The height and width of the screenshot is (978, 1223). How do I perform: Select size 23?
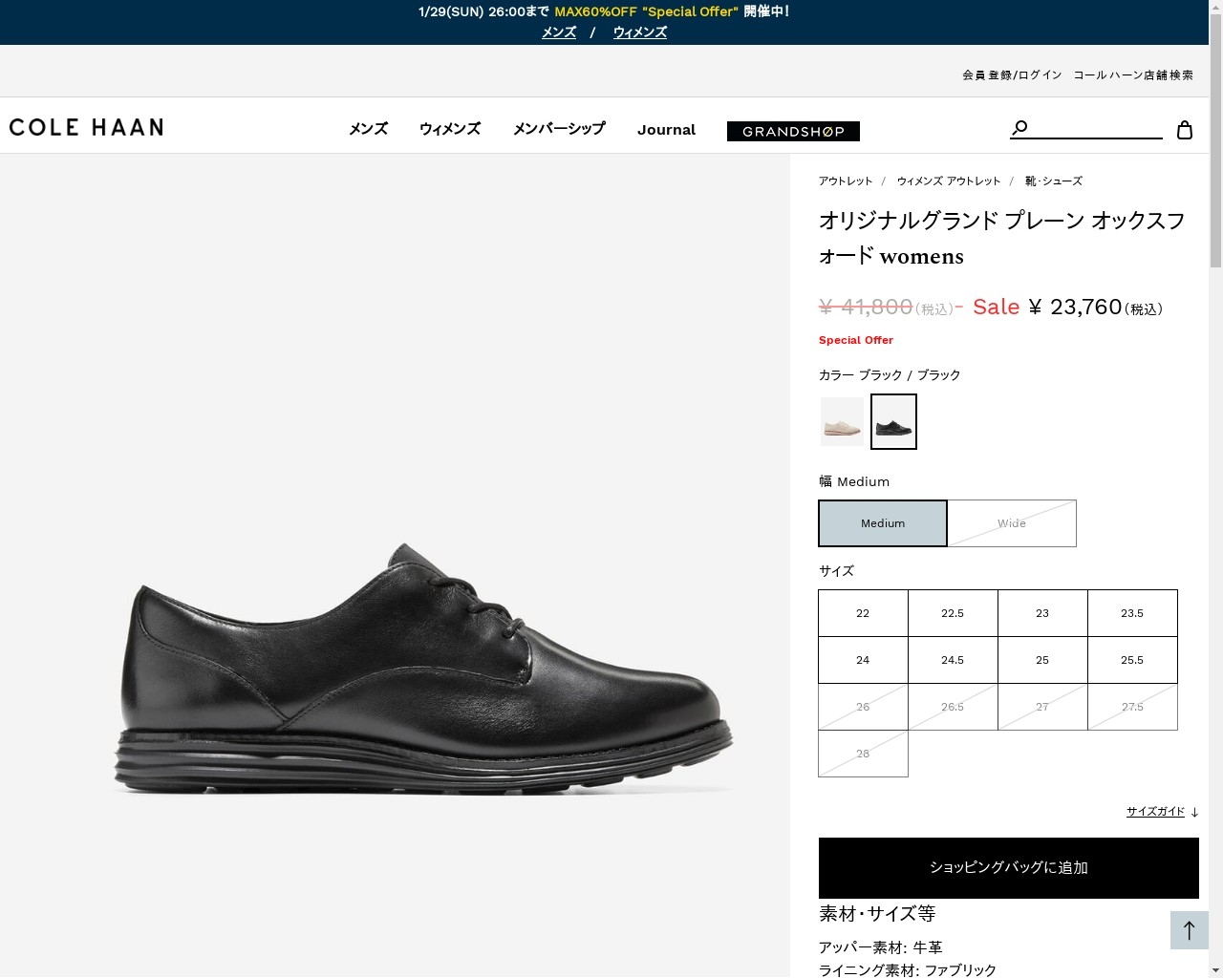[1042, 613]
